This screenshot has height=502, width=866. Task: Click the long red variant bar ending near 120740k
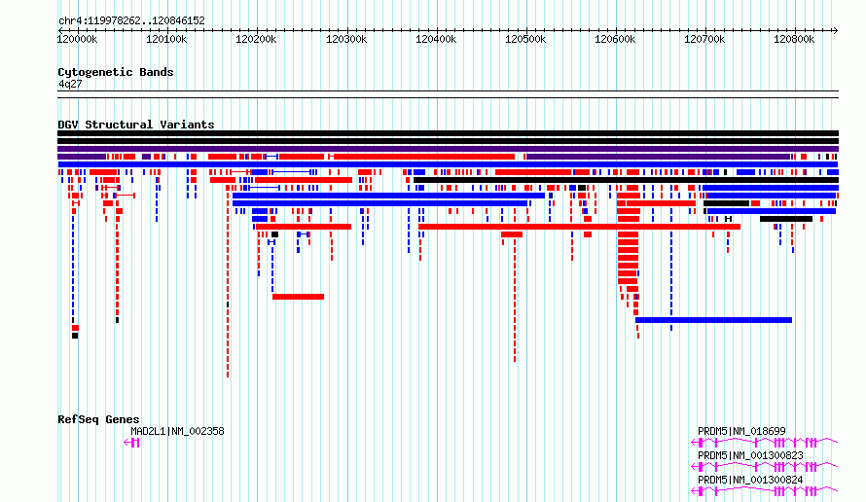[x=579, y=227]
